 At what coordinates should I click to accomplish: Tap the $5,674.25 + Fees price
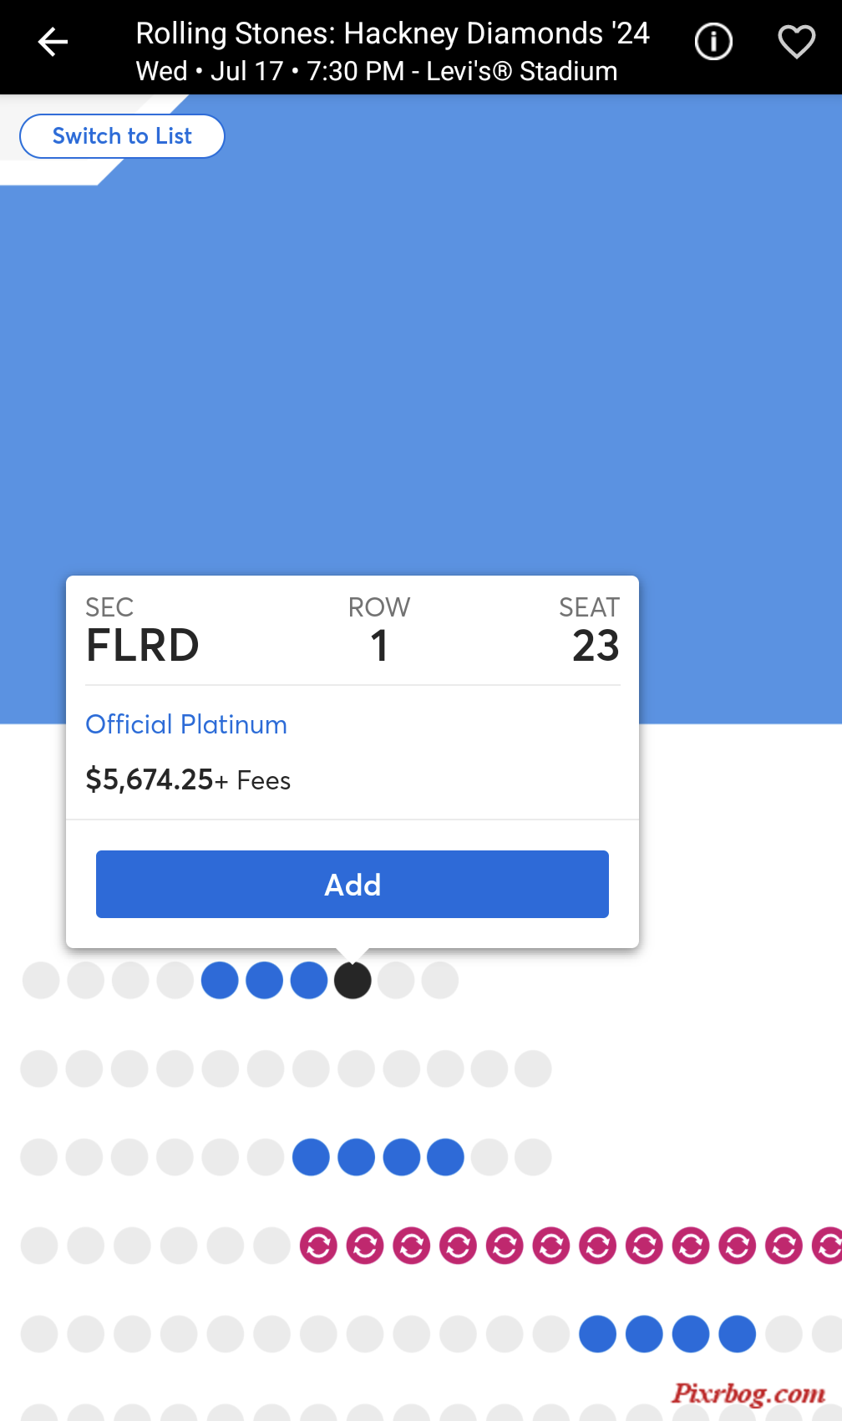click(188, 779)
